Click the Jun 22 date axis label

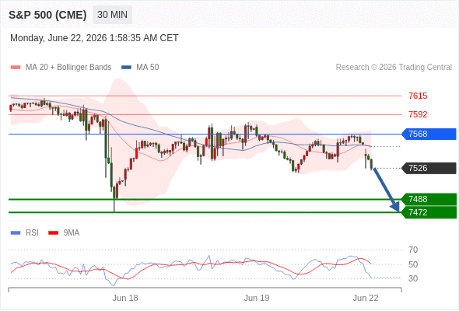366,298
